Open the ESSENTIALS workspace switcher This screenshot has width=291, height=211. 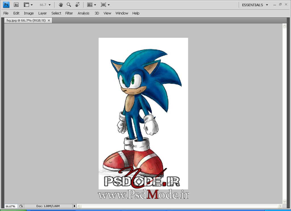coord(255,5)
